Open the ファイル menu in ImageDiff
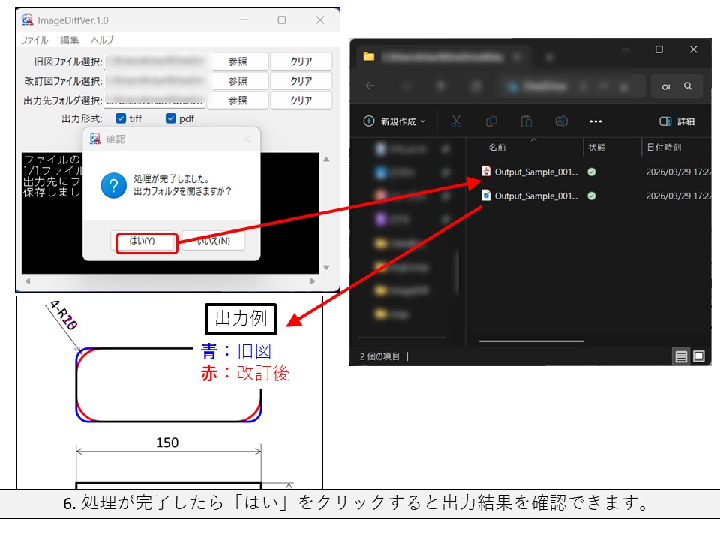The width and height of the screenshot is (720, 540). 34,40
